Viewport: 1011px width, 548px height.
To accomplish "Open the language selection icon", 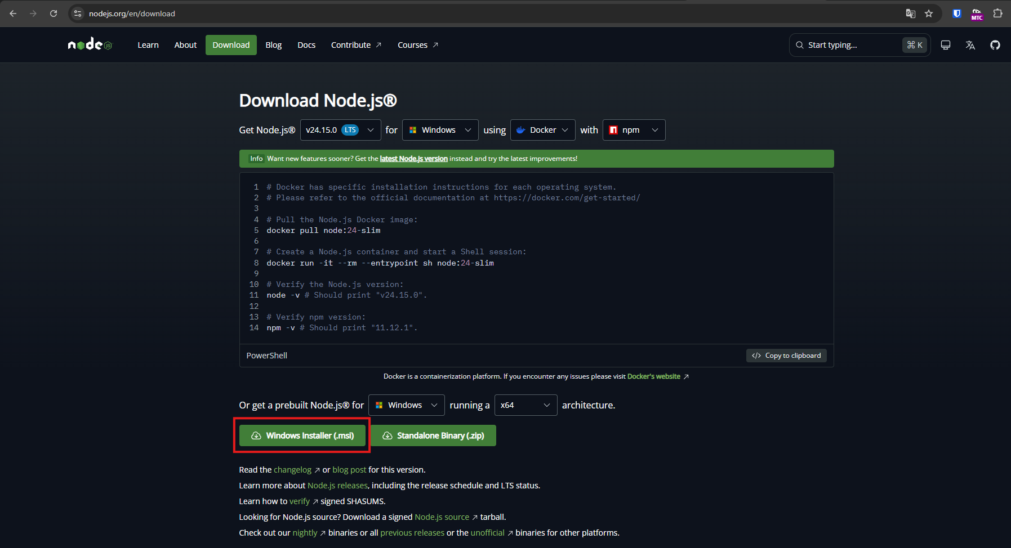I will (970, 45).
